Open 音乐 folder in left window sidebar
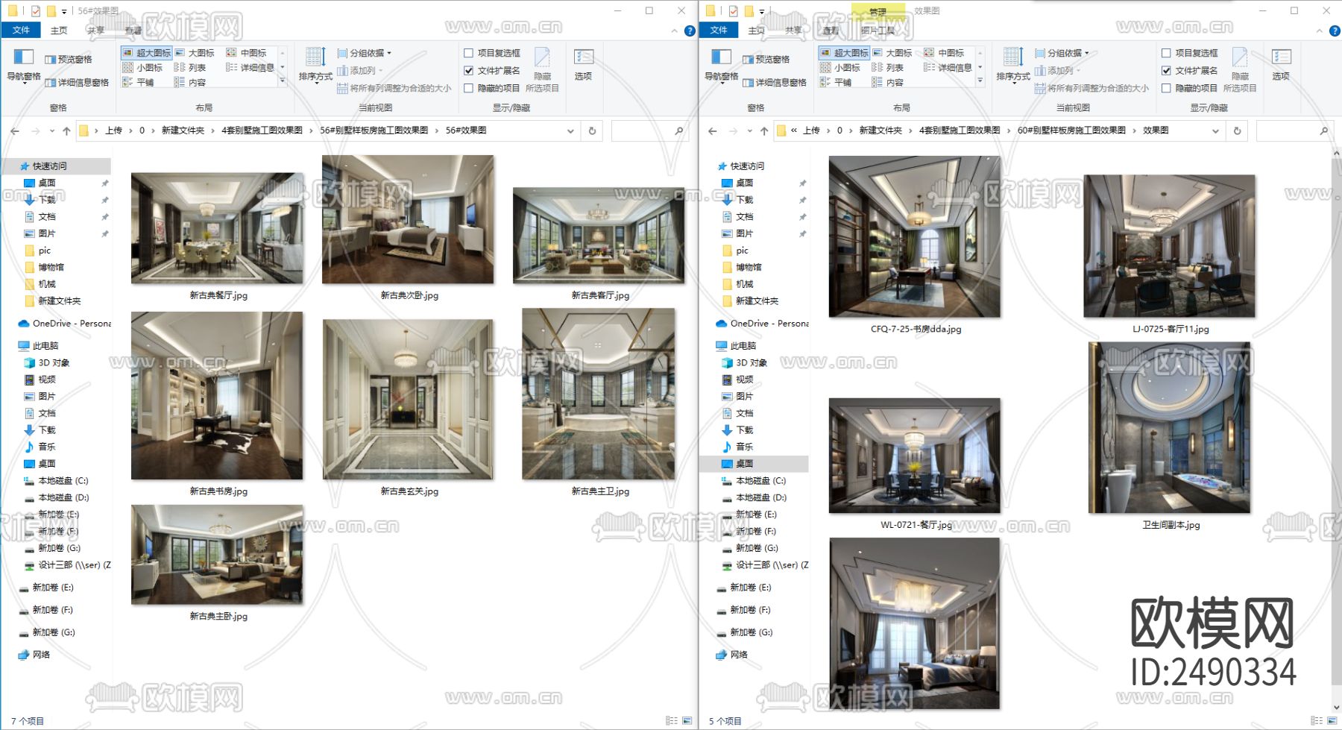This screenshot has height=730, width=1342. click(40, 447)
